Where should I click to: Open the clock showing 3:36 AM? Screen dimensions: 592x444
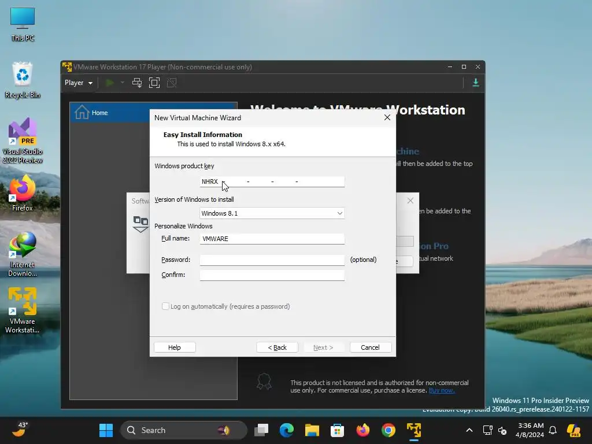[530, 430]
